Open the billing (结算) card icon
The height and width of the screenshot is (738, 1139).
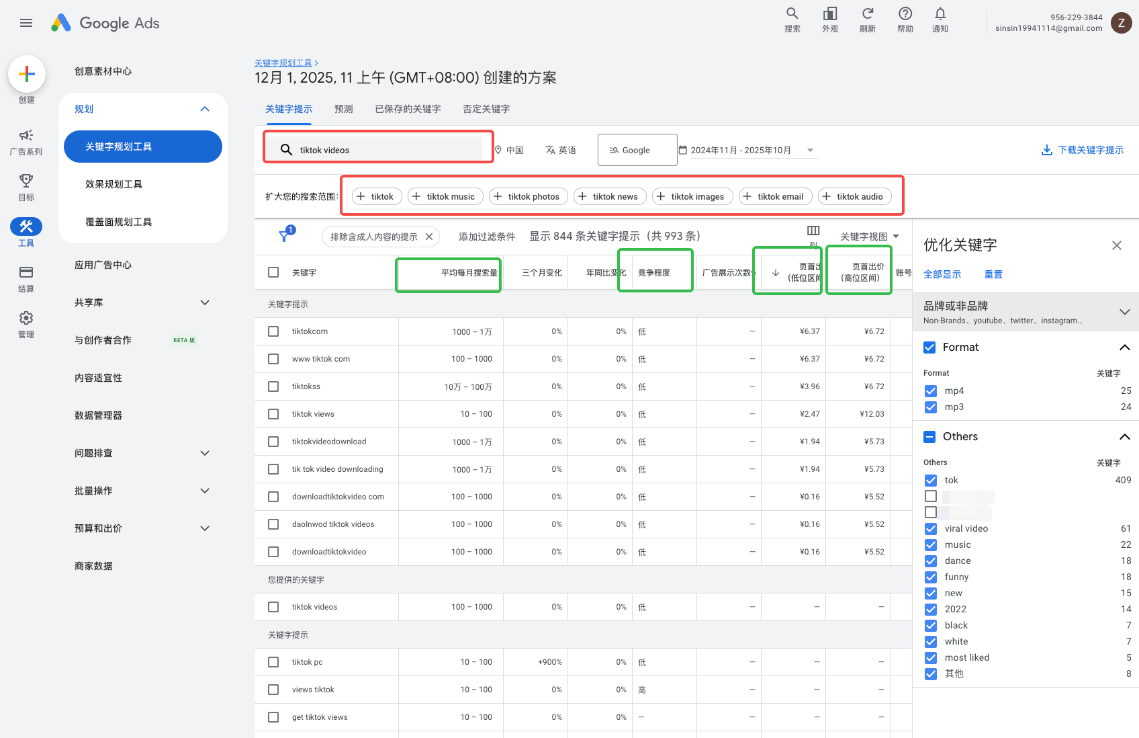(x=26, y=272)
